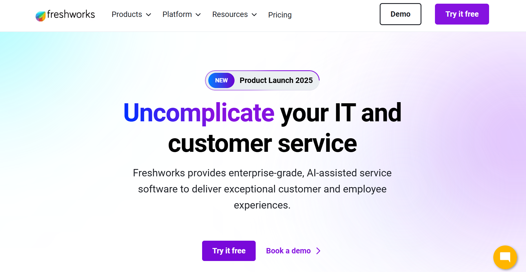Select Resources in the navigation bar
This screenshot has width=526, height=272.
point(230,14)
